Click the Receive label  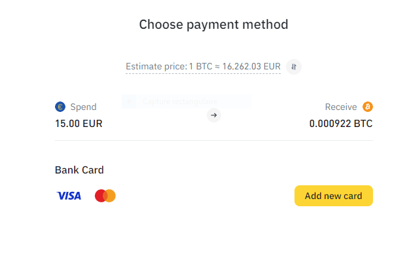(x=341, y=107)
